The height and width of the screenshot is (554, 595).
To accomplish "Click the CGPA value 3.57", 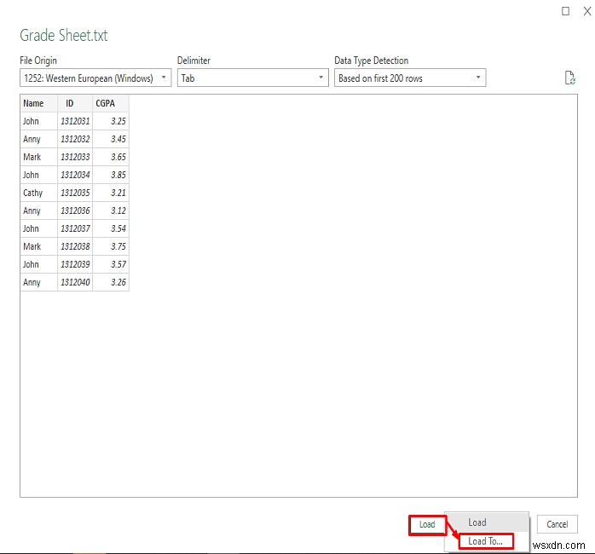I will 111,264.
